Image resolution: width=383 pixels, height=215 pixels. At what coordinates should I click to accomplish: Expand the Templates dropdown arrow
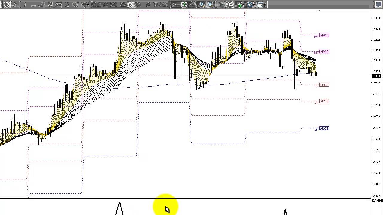pyautogui.click(x=265, y=5)
